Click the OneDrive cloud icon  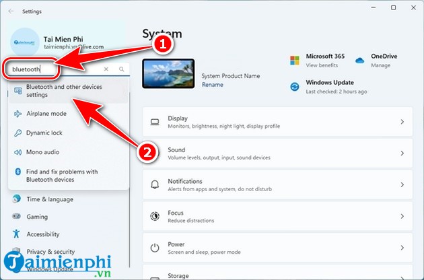tap(359, 61)
